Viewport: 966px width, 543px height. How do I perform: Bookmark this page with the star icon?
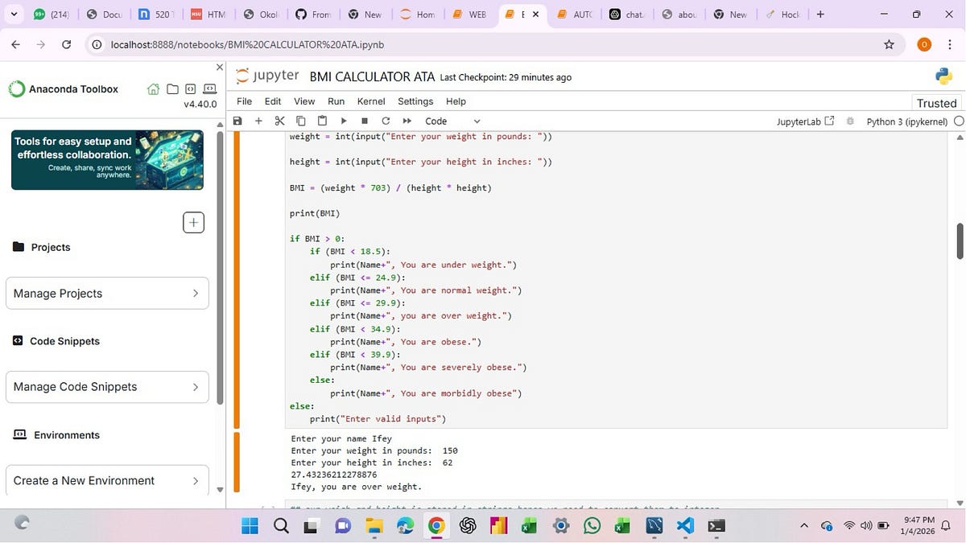click(x=889, y=44)
